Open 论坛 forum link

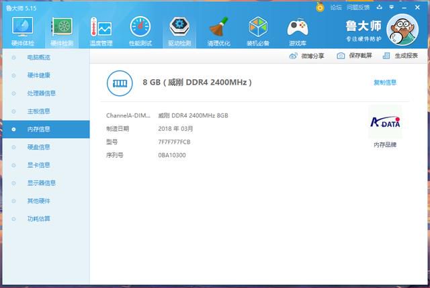click(x=336, y=7)
